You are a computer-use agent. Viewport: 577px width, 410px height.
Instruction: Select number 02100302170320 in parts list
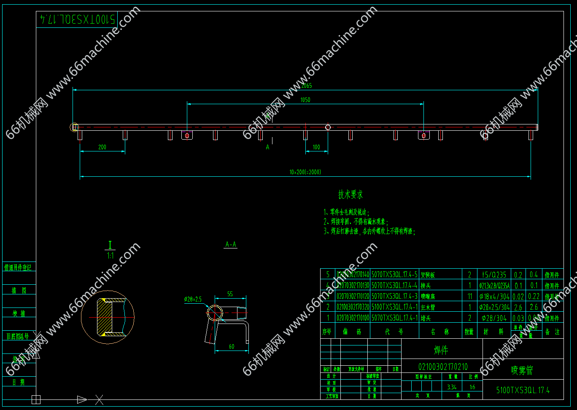[353, 307]
